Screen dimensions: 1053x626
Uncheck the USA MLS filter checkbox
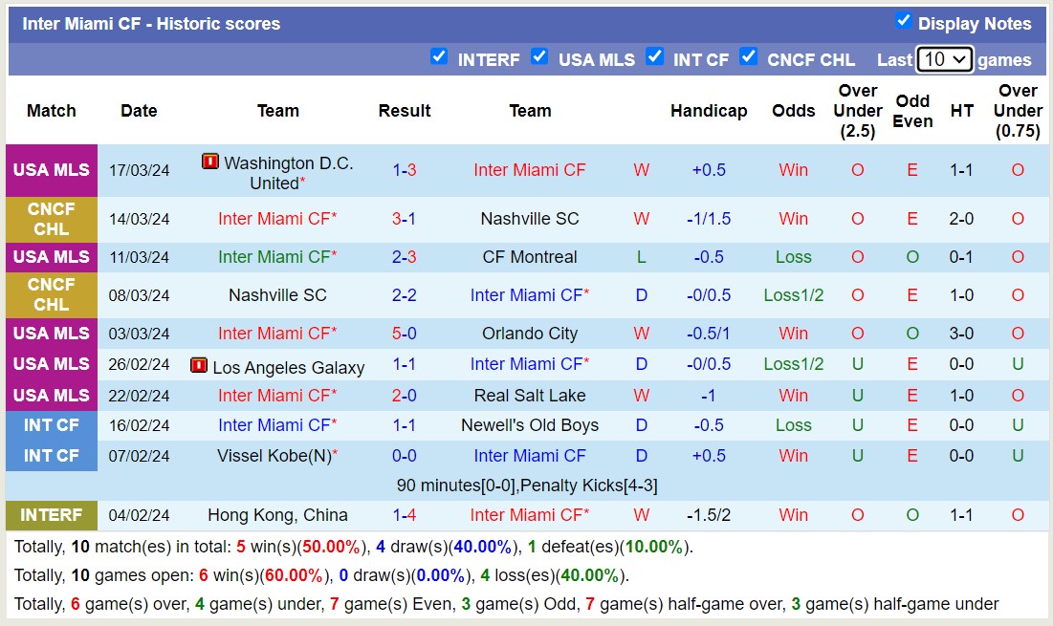tap(539, 56)
